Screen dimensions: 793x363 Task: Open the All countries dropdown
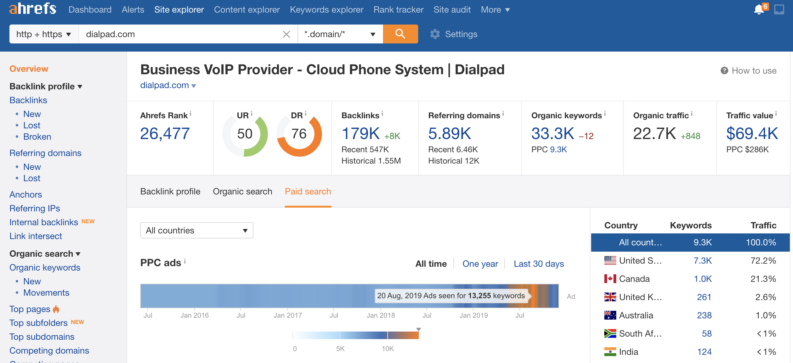pos(197,230)
